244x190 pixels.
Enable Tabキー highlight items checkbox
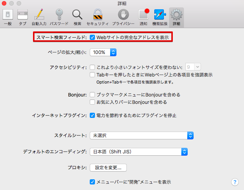92,75
